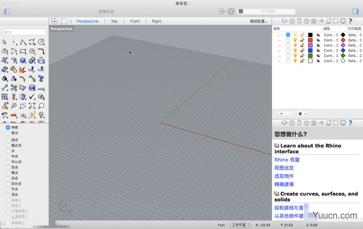363x229 pixels.
Task: Enable the 端点 endpoint snap checkbox
Action: 8,140
